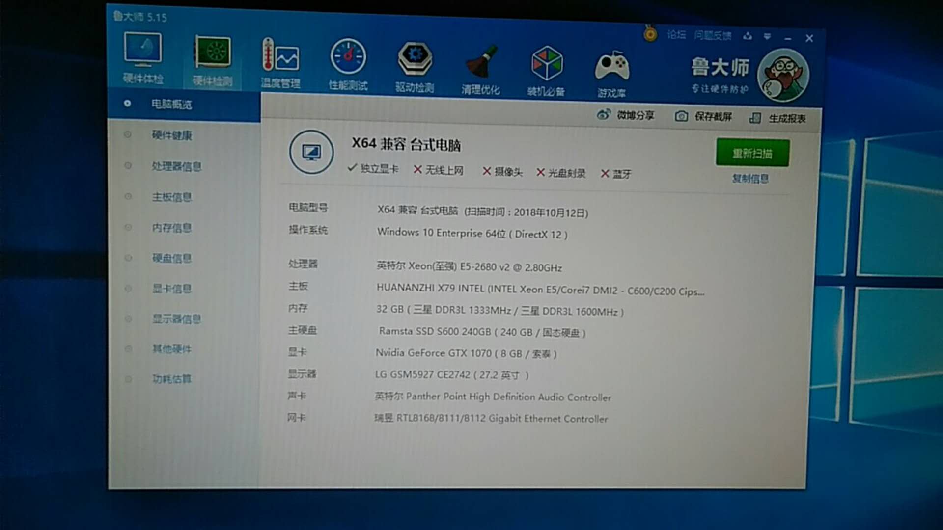Click the Panther Point Audio Controller entry
The width and height of the screenshot is (943, 530).
coord(493,397)
